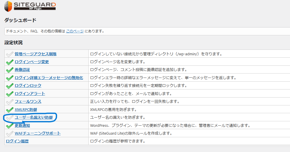
Task: Open the このページ documentation link
Action: (75, 31)
